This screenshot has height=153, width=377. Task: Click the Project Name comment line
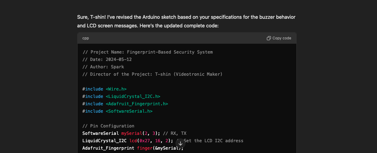pyautogui.click(x=148, y=52)
